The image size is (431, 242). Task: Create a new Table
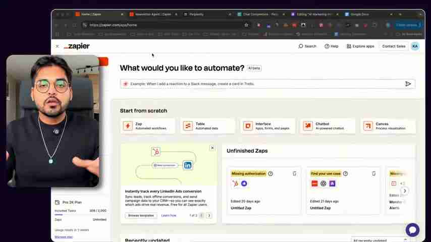pyautogui.click(x=208, y=126)
